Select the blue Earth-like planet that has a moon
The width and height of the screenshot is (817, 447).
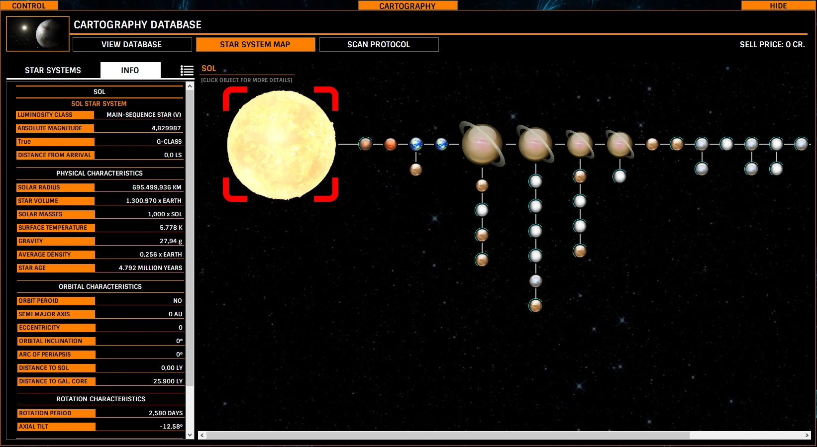click(x=416, y=144)
